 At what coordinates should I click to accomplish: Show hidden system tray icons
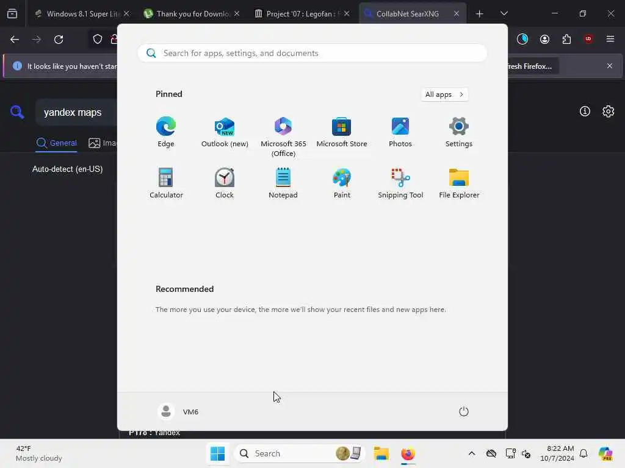(472, 453)
